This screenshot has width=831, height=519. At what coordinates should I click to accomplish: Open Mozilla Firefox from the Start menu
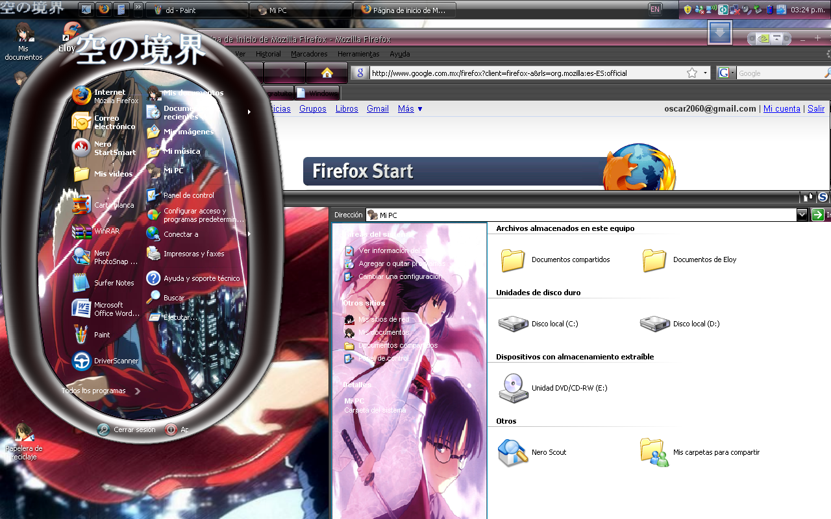coord(106,96)
